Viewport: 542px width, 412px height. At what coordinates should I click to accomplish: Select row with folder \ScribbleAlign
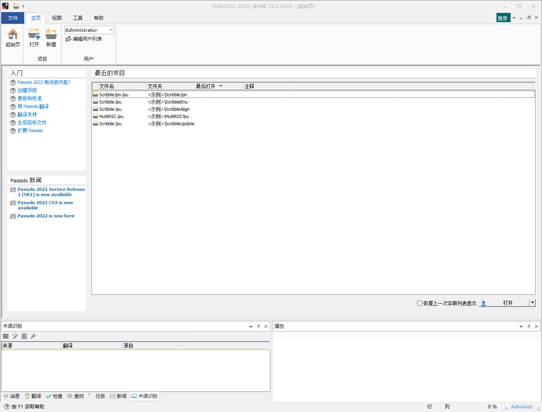tap(314, 109)
